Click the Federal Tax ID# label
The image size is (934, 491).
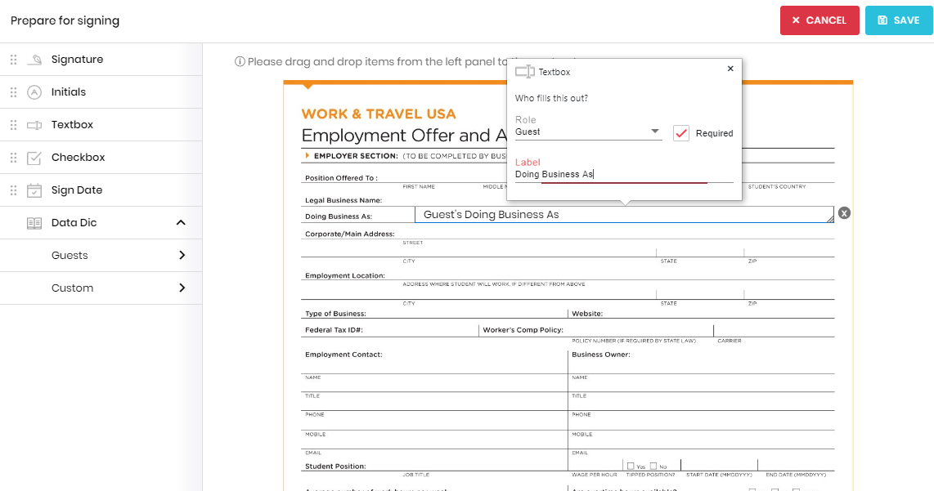pyautogui.click(x=334, y=330)
